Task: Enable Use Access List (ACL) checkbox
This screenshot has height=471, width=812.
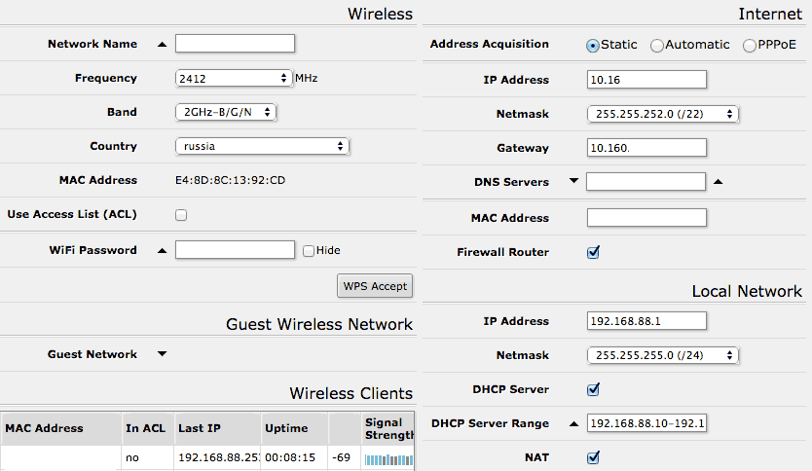Action: click(181, 215)
